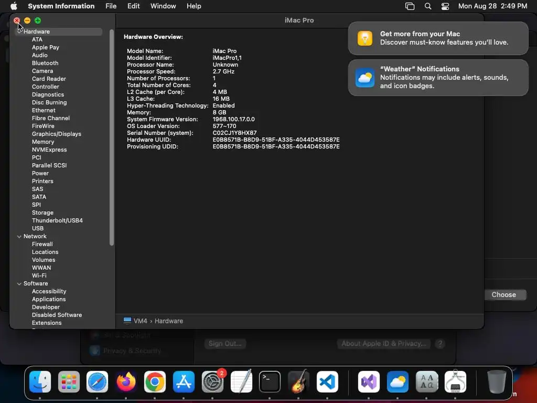Launch Visual Studio Code from the Dock
This screenshot has width=537, height=403.
(x=327, y=381)
